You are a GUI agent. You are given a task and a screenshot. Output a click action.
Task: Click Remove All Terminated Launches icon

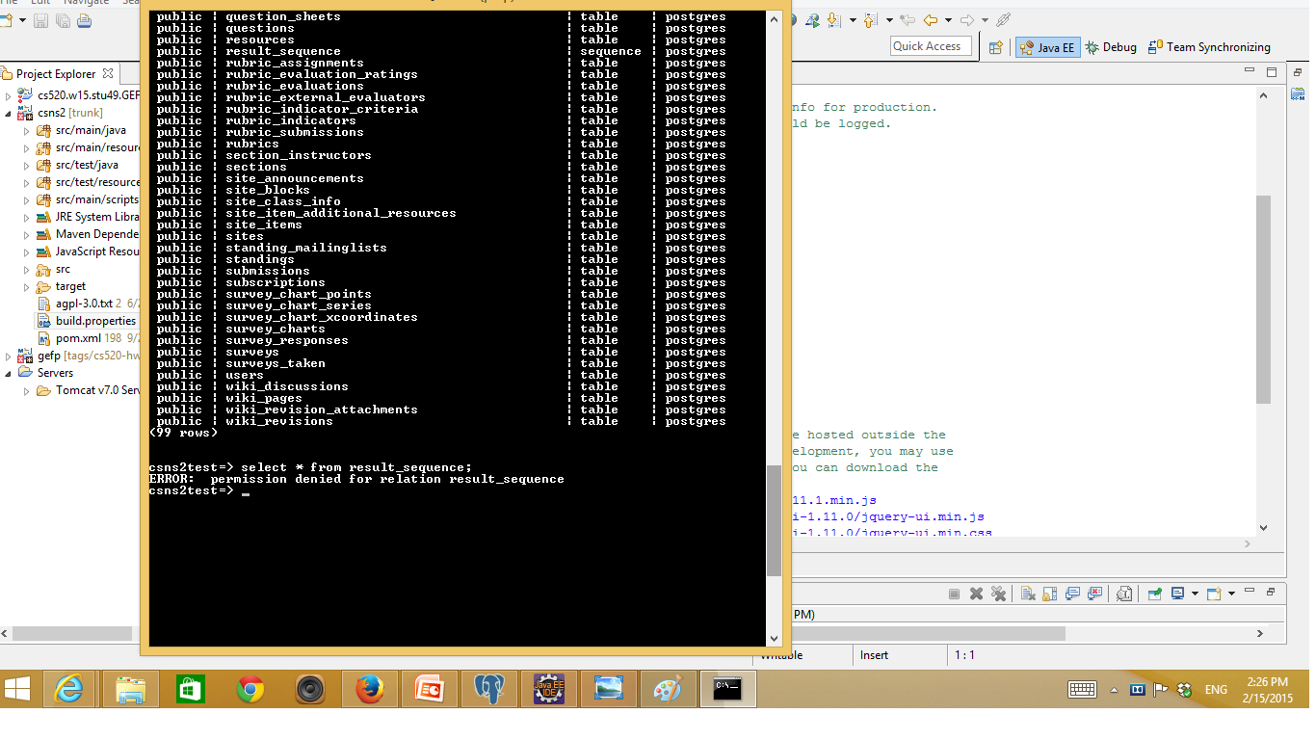(998, 594)
